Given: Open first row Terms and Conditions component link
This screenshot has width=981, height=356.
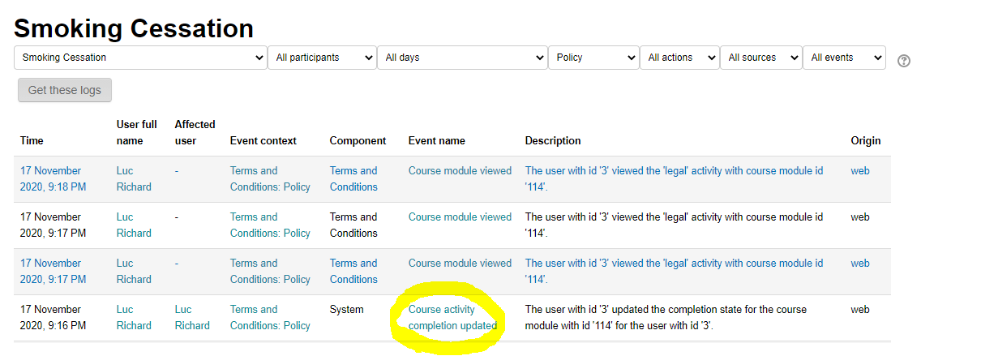Looking at the screenshot, I should tap(353, 178).
